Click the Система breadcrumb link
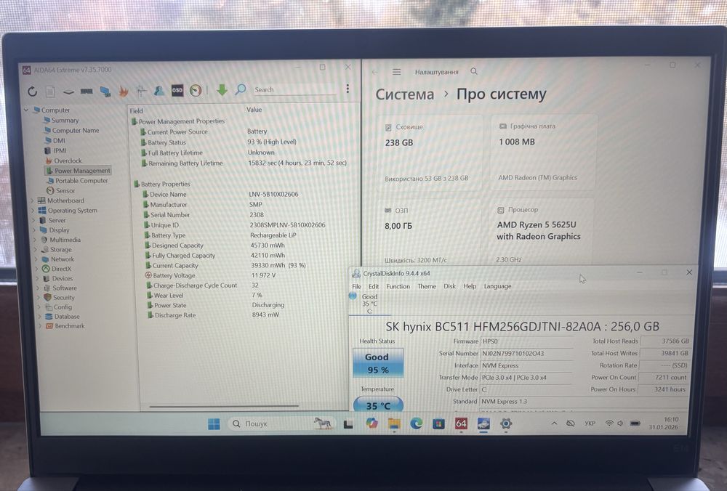The height and width of the screenshot is (491, 727). (x=405, y=94)
